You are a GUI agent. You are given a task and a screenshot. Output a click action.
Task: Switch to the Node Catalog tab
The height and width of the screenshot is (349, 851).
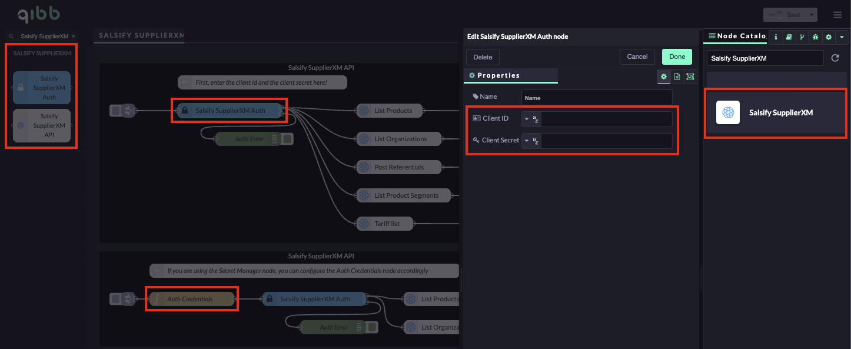[737, 36]
